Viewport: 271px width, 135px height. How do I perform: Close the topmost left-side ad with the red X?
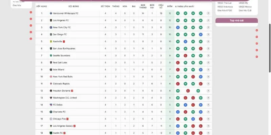[31, 12]
